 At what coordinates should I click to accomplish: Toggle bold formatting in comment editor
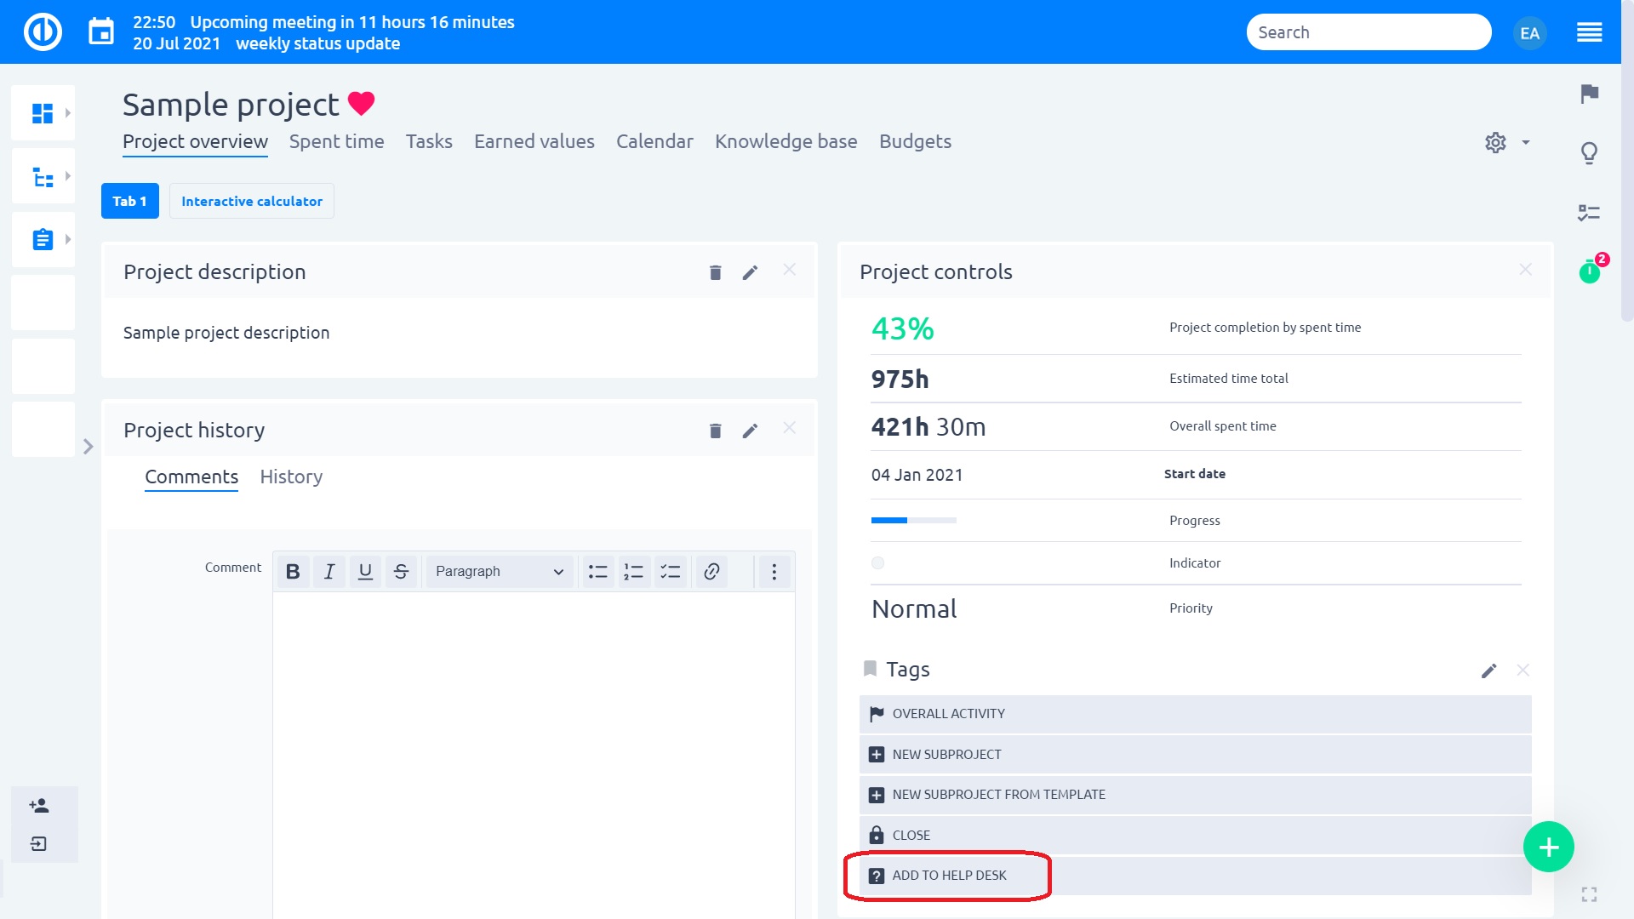293,571
